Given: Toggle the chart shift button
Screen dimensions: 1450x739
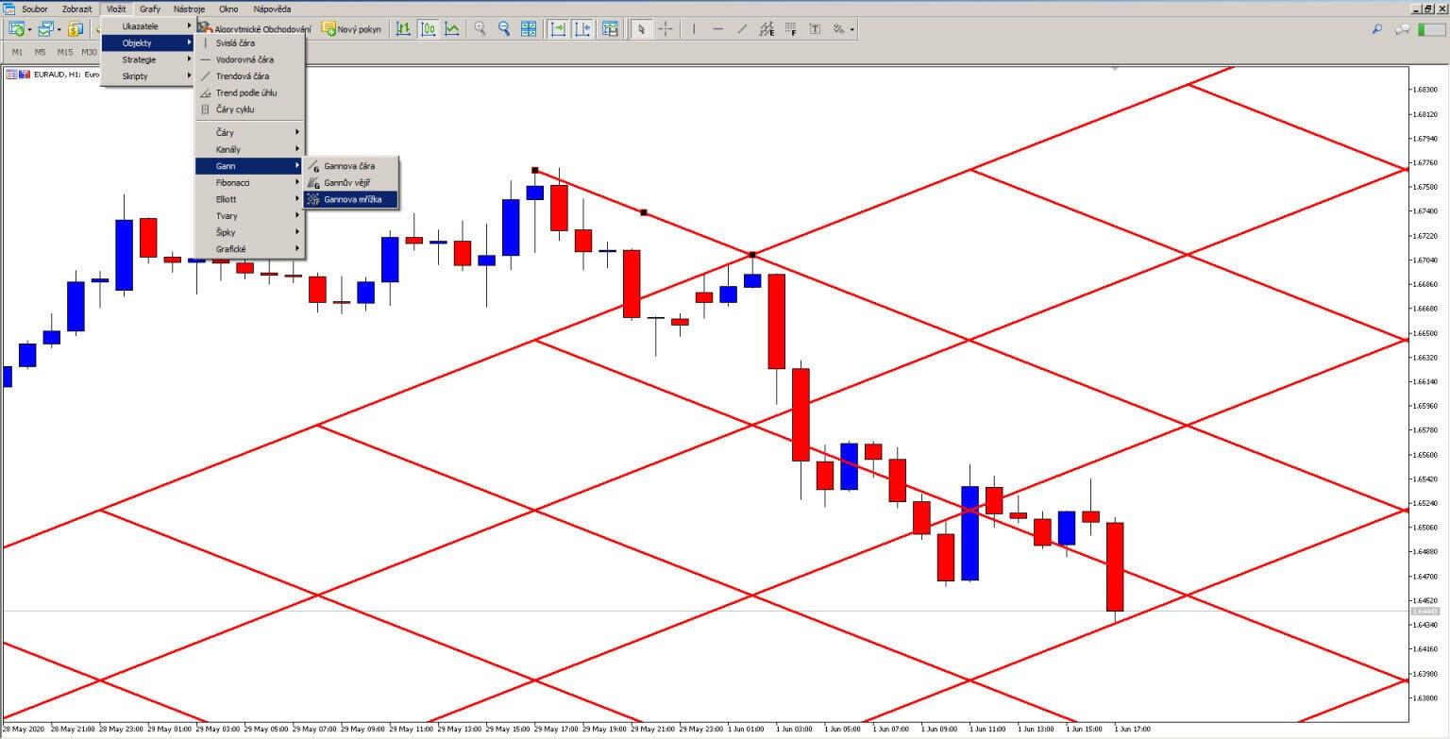Looking at the screenshot, I should pyautogui.click(x=582, y=29).
